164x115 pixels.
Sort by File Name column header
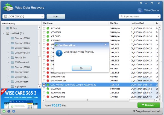coord(75,23)
